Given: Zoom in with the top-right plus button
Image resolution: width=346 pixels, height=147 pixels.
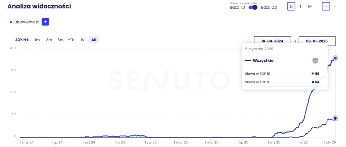Looking at the screenshot, I should (326, 6).
